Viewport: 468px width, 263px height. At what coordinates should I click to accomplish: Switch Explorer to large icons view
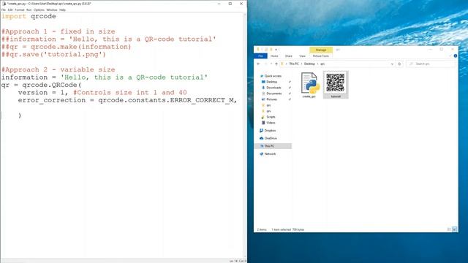point(454,229)
